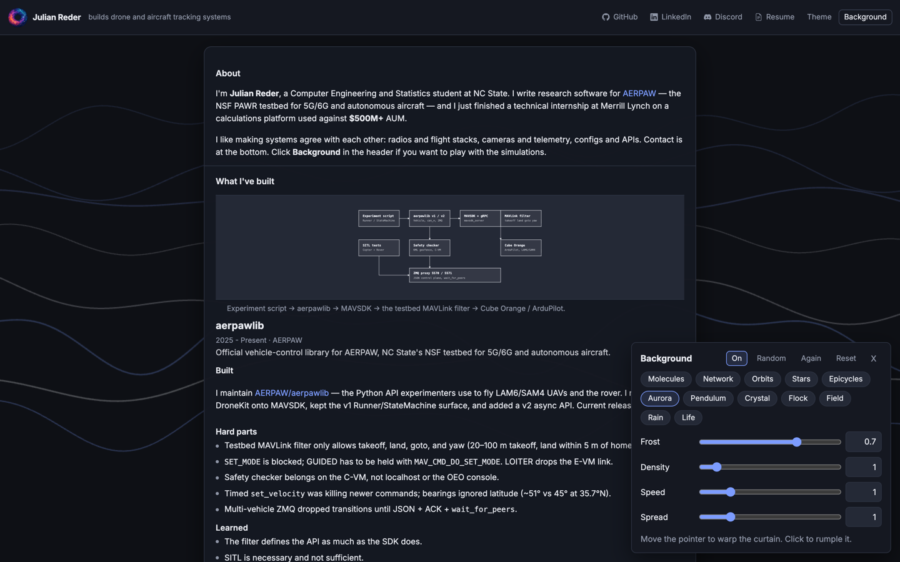Select the Field background
The height and width of the screenshot is (562, 900).
tap(834, 398)
